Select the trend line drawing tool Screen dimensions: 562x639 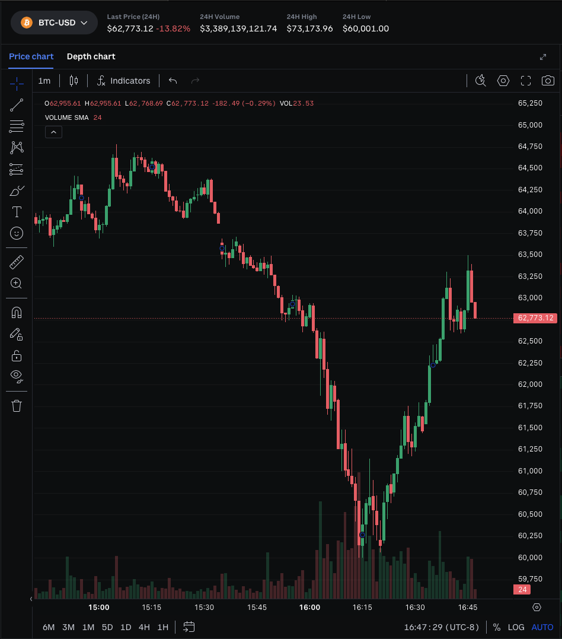(x=17, y=105)
